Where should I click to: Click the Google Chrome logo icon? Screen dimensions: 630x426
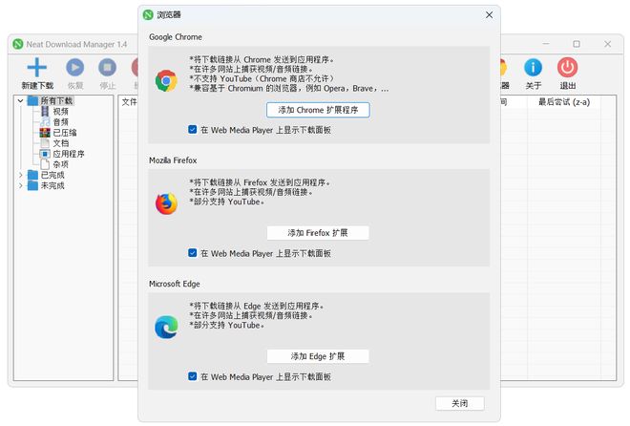point(166,80)
